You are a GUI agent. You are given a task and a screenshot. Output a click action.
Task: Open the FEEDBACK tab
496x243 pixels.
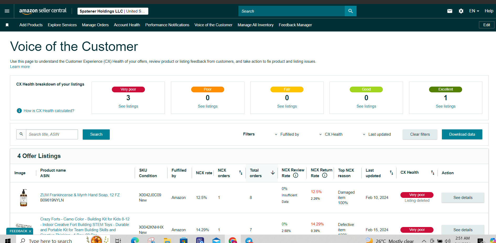[x=18, y=231]
